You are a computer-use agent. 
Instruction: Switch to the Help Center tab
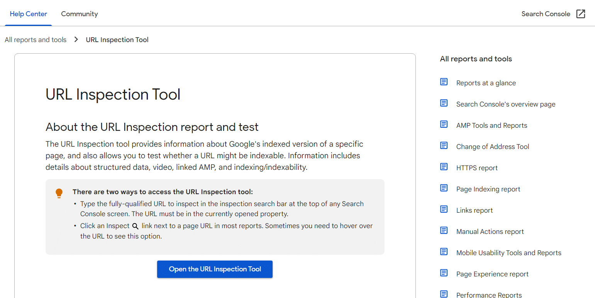(x=29, y=14)
